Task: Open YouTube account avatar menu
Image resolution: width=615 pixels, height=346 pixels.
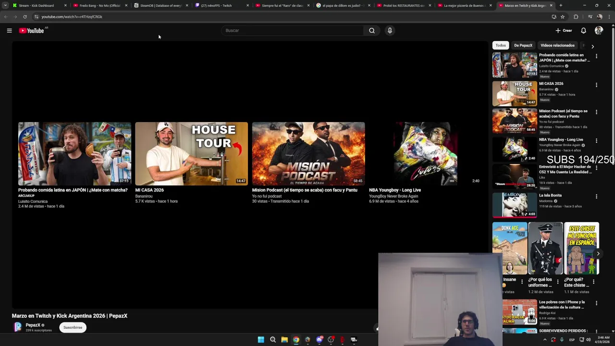Action: (599, 31)
